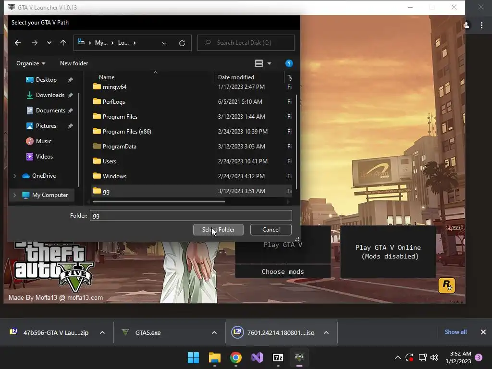Switch to GTA V Launcher taskbar icon

click(x=299, y=357)
